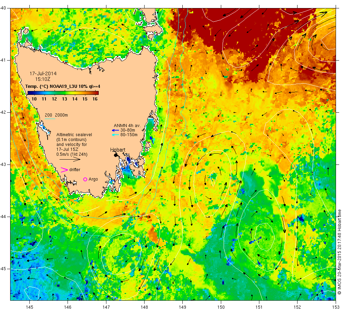This screenshot has height=315, width=343.
Task: Click the Hobart city dot marker
Action: coord(116,155)
